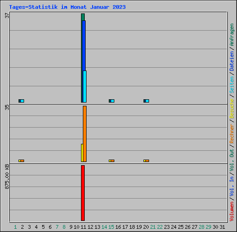Click day label '30' on the x-axis
The height and width of the screenshot is (232, 237).
(x=215, y=227)
